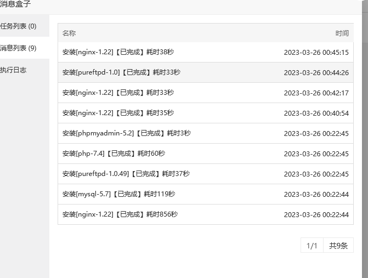368x278 pixels.
Task: Select phpmyadmin-5.2 install message row
Action: tap(126, 133)
